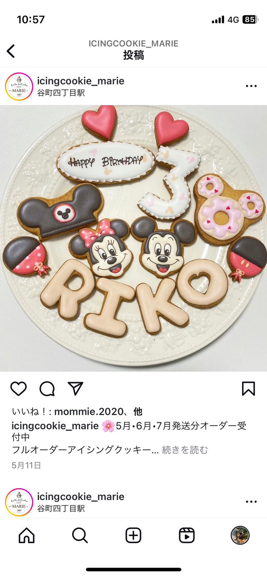Tap the cookie plate photo
The width and height of the screenshot is (267, 577).
point(133,238)
